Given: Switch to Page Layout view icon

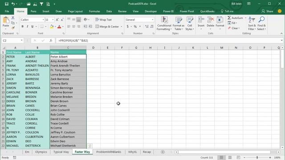Looking at the screenshot, I should (x=230, y=157).
